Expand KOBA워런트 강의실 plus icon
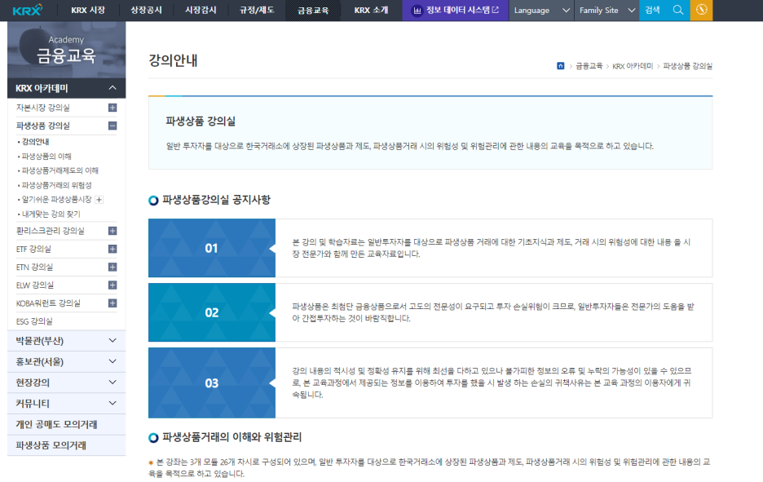The width and height of the screenshot is (763, 482). tap(112, 303)
